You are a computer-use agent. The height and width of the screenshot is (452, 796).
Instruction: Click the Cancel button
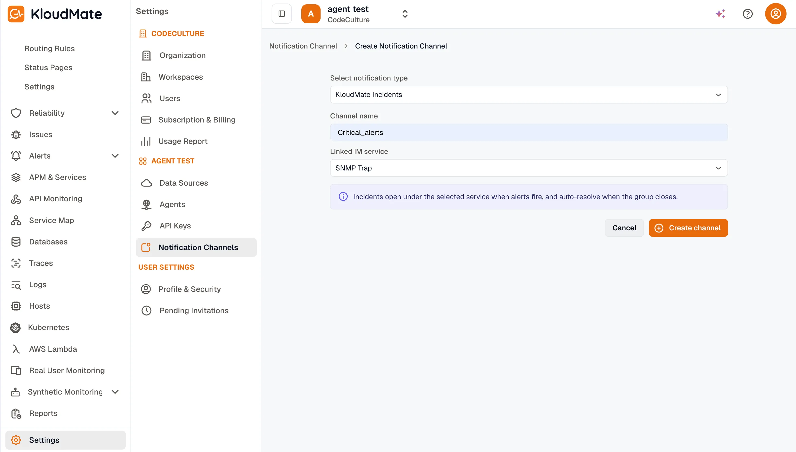(624, 228)
